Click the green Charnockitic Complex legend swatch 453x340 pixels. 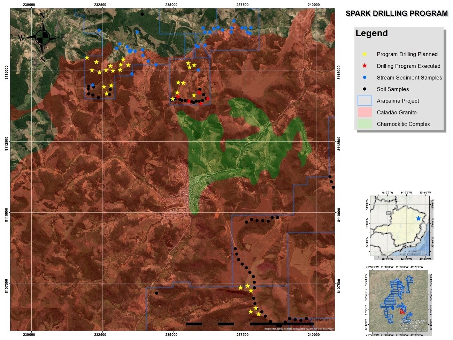click(364, 124)
